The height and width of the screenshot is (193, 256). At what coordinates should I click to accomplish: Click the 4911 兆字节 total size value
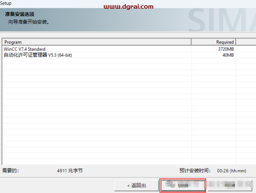pyautogui.click(x=70, y=171)
